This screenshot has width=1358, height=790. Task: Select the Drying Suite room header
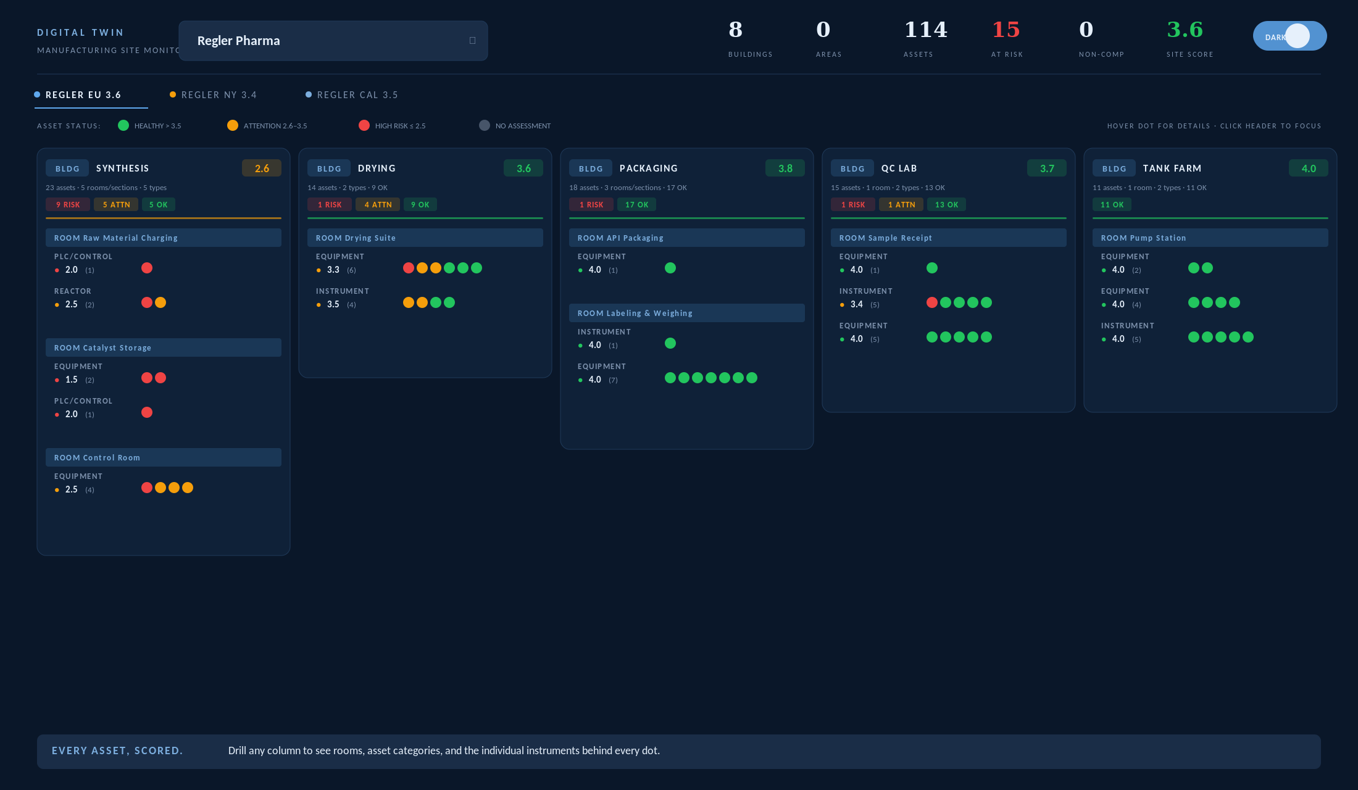tap(425, 238)
